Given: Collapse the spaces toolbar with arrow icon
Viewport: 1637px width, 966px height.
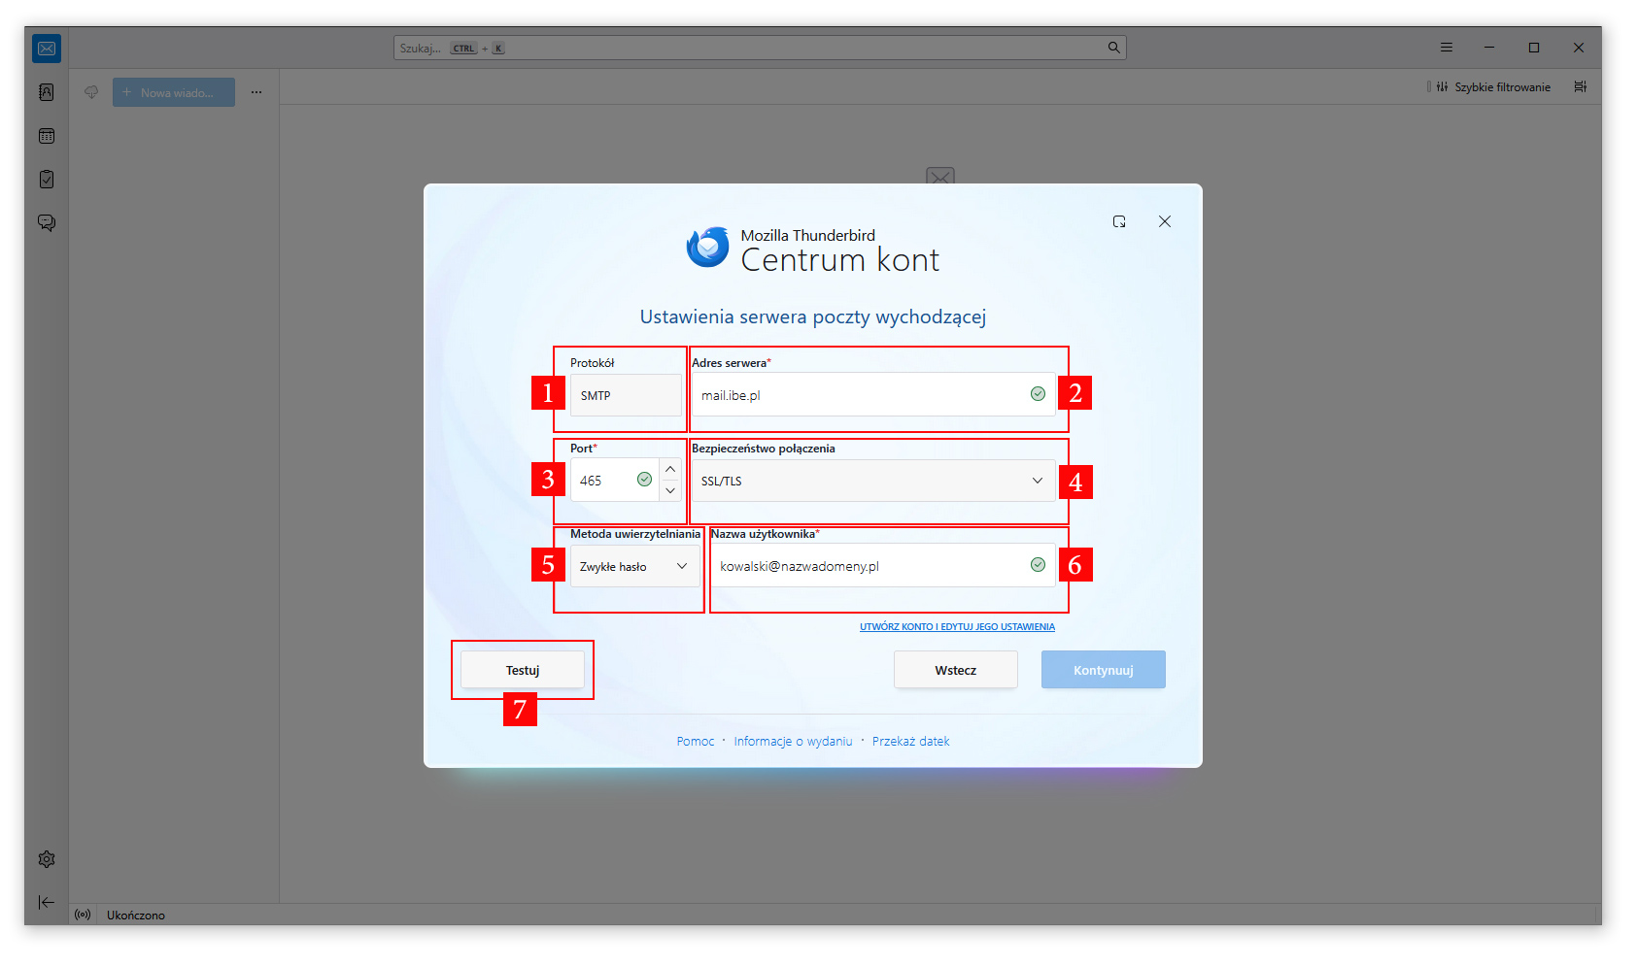Looking at the screenshot, I should pyautogui.click(x=47, y=902).
